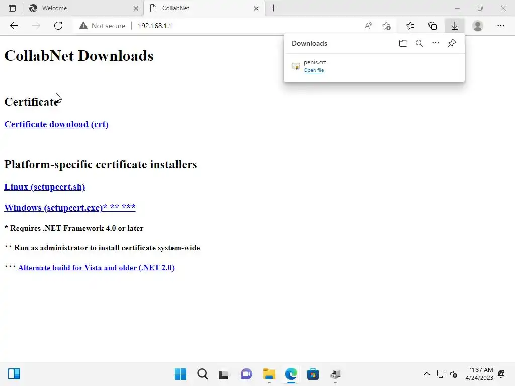Viewport: 515px width, 386px height.
Task: Click the Downloads panel title
Action: (309, 43)
